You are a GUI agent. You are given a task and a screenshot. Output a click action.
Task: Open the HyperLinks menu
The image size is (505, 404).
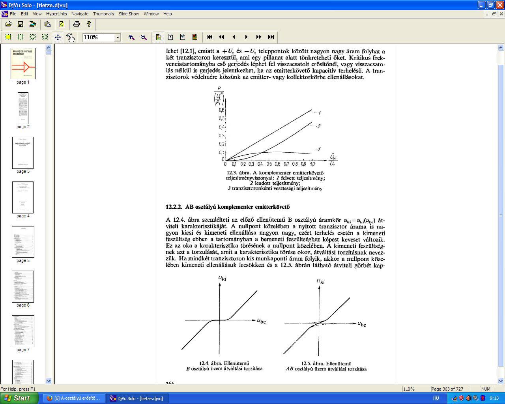click(x=56, y=14)
